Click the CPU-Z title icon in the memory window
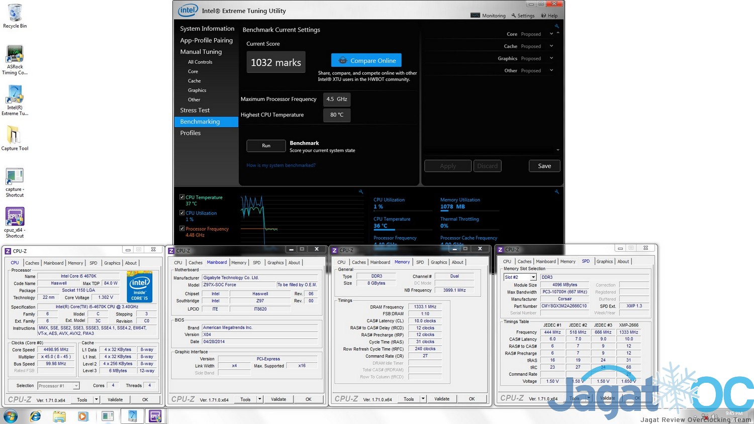Image resolution: width=754 pixels, height=424 pixels. [334, 250]
